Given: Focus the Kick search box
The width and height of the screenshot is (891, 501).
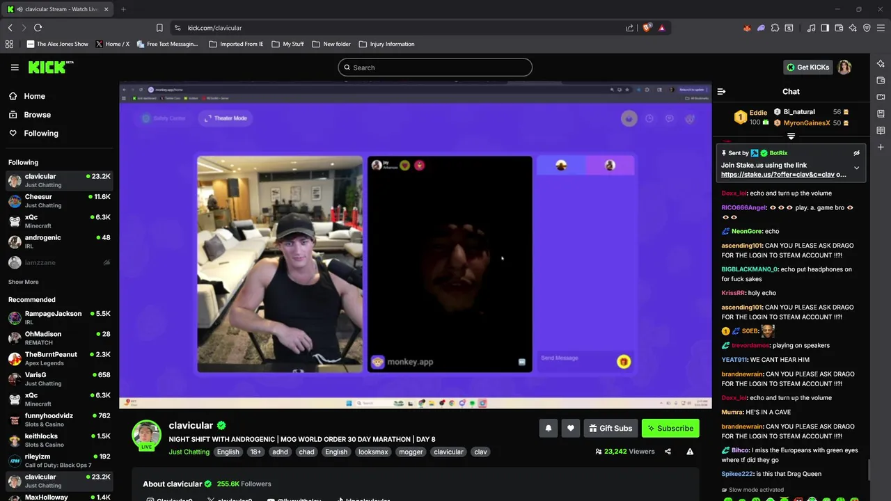Looking at the screenshot, I should pyautogui.click(x=435, y=67).
